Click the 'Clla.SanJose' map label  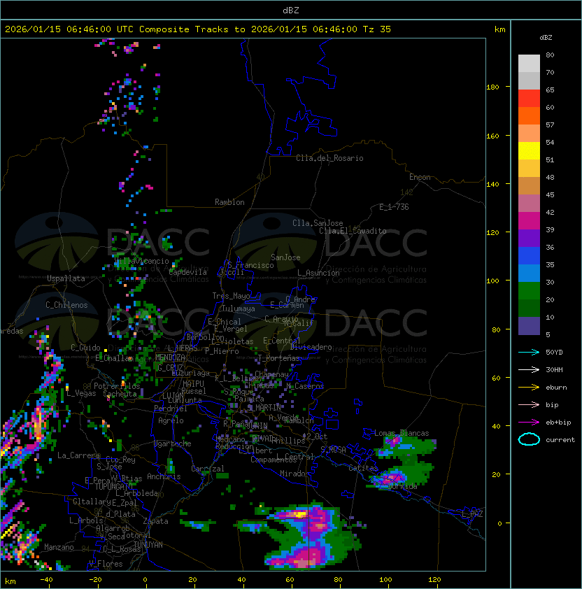[318, 223]
